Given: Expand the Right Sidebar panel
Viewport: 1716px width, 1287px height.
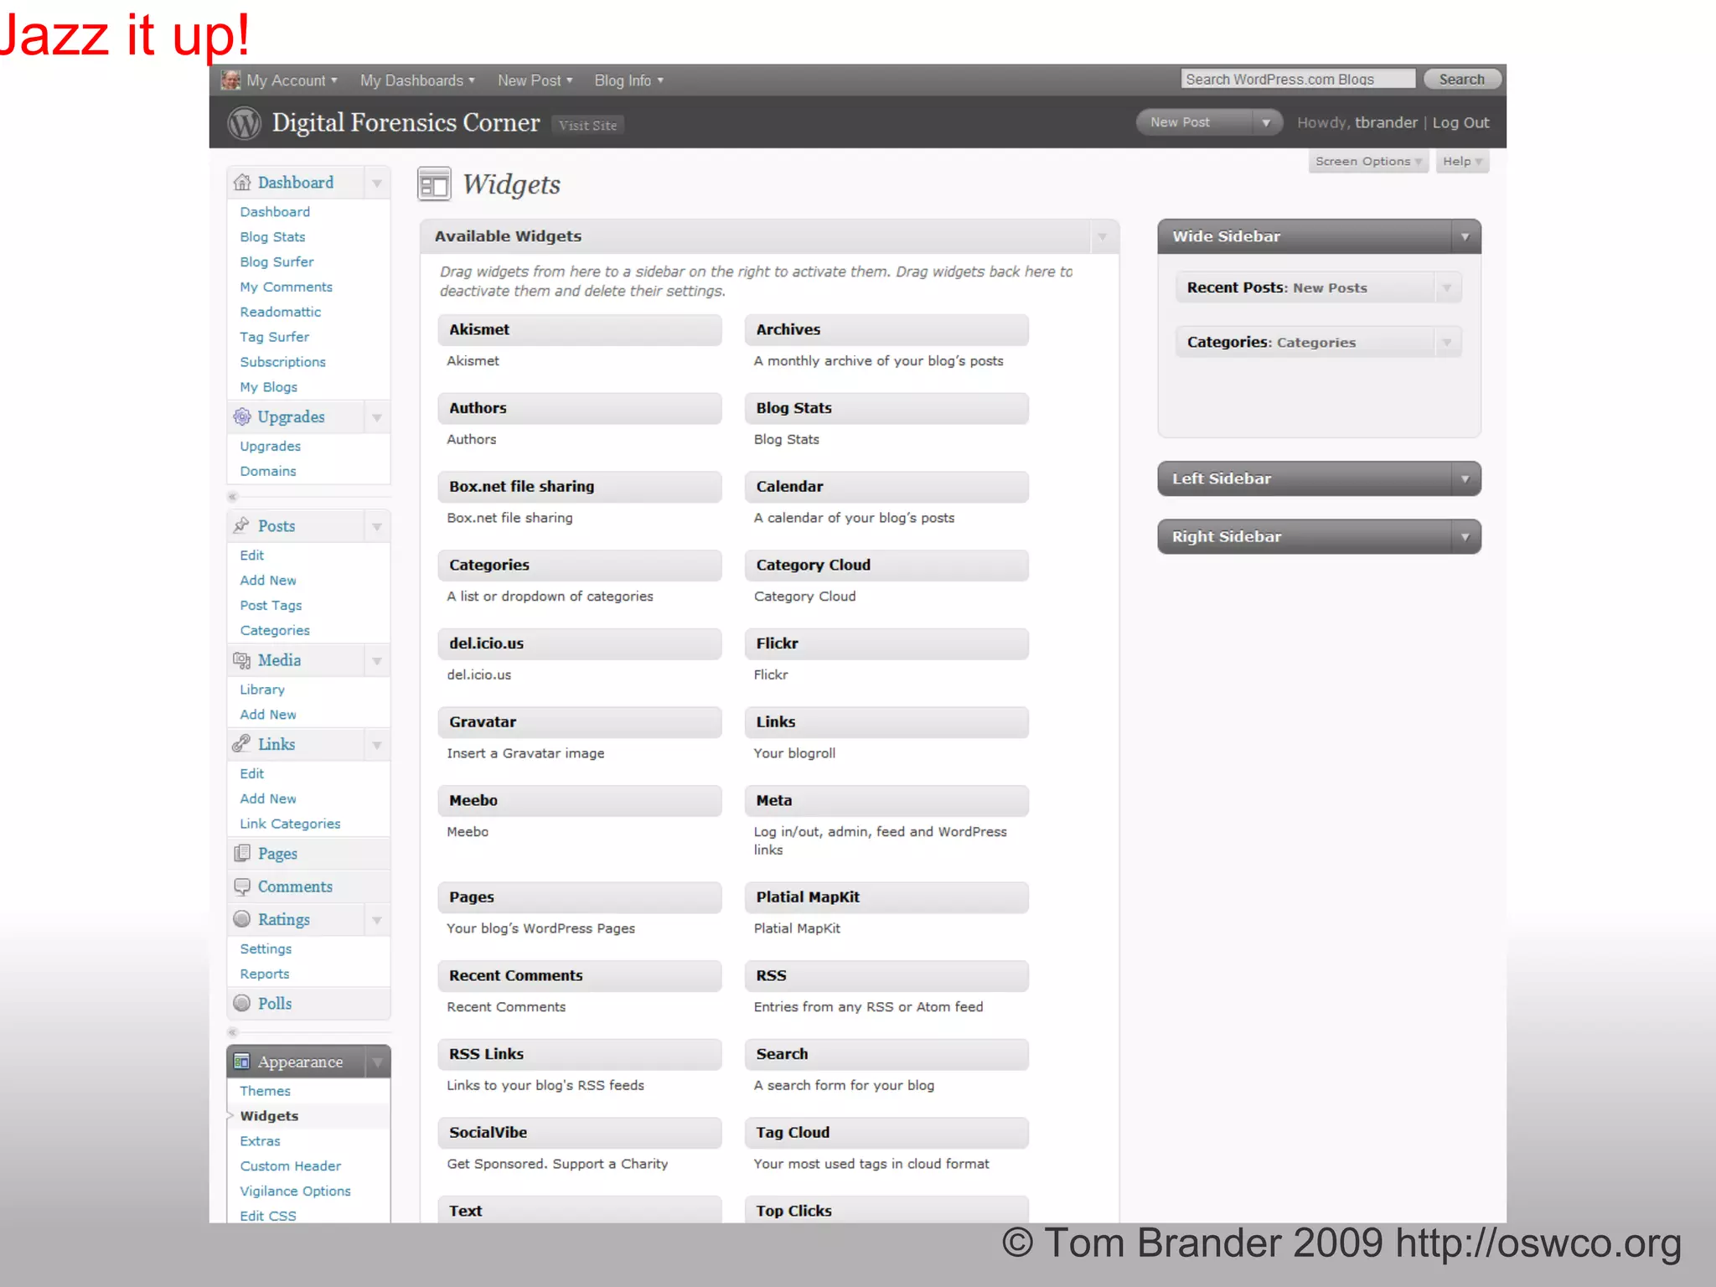Looking at the screenshot, I should pyautogui.click(x=1465, y=537).
